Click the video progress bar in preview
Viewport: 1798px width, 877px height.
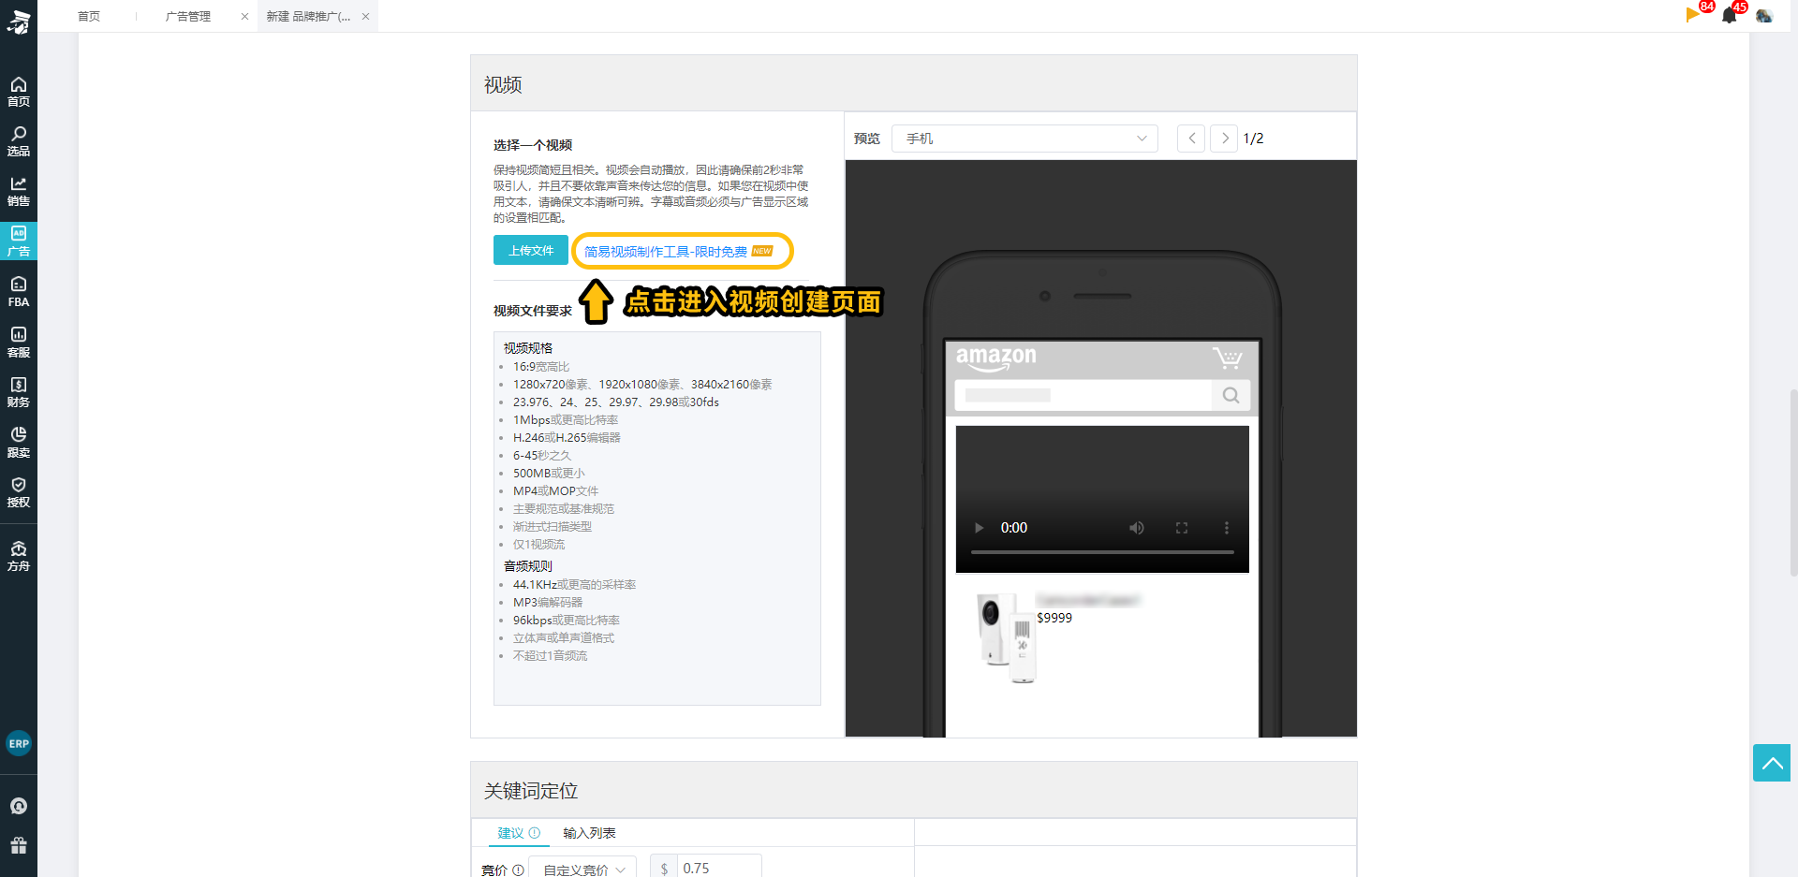click(x=1102, y=552)
